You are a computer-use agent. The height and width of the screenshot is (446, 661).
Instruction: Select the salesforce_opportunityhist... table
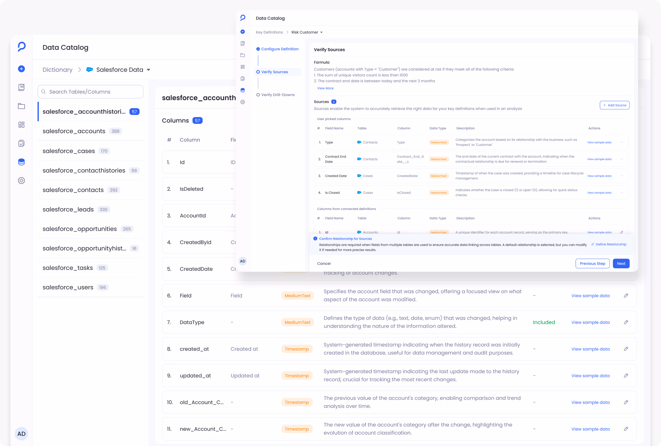coord(90,248)
